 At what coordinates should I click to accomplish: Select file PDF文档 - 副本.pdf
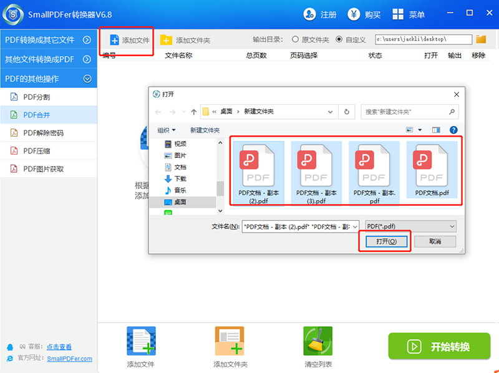pyautogui.click(x=374, y=174)
